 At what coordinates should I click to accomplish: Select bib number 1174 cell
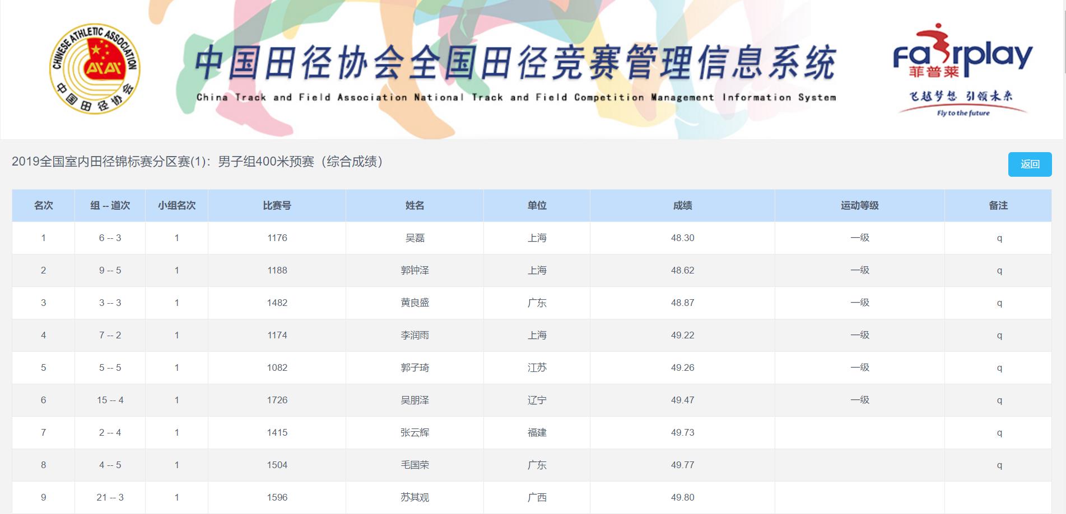(x=277, y=335)
